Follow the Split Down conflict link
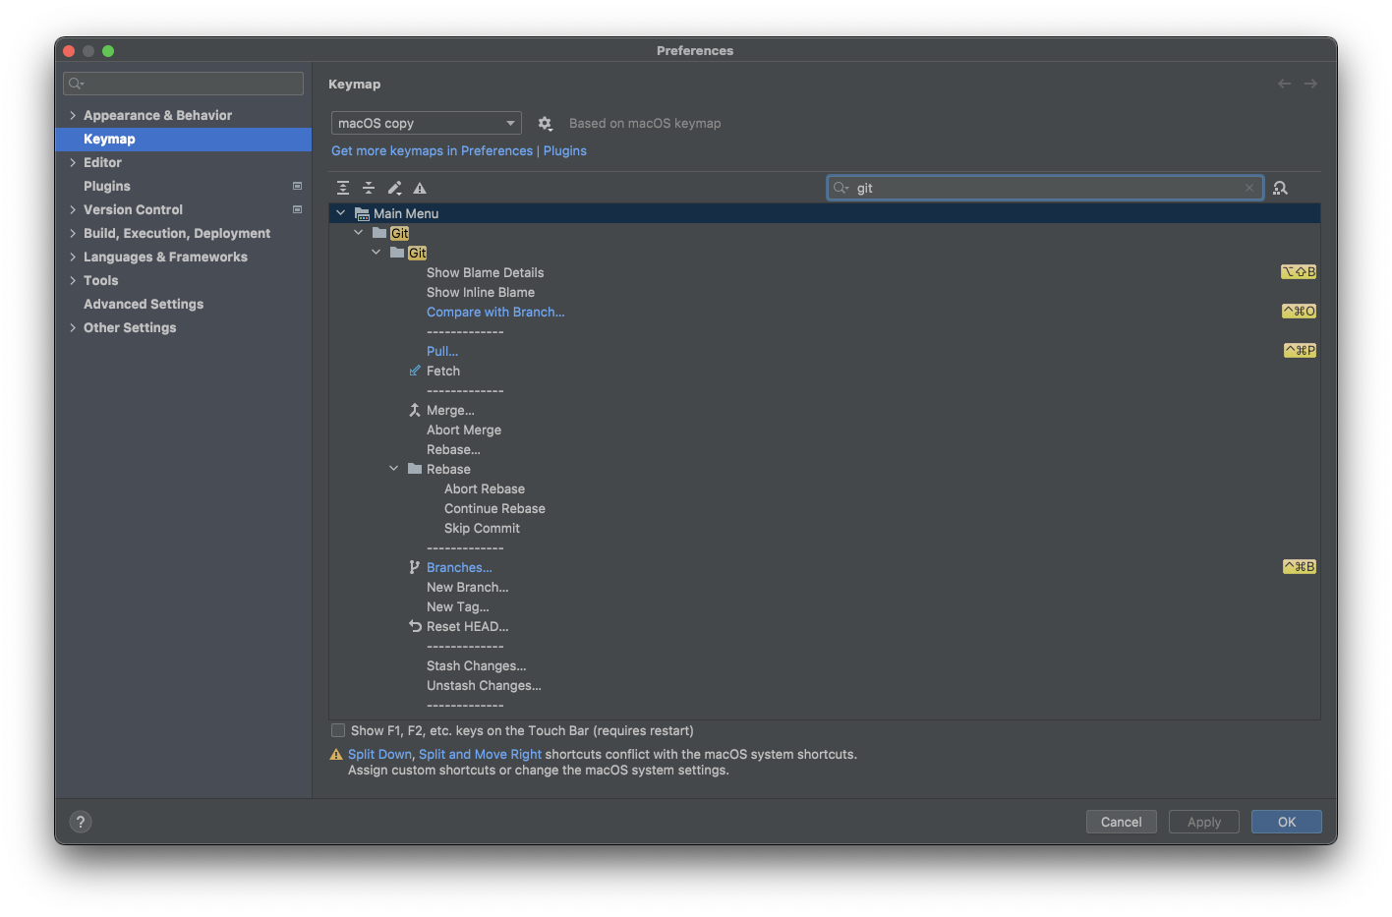1392x917 pixels. coord(379,754)
